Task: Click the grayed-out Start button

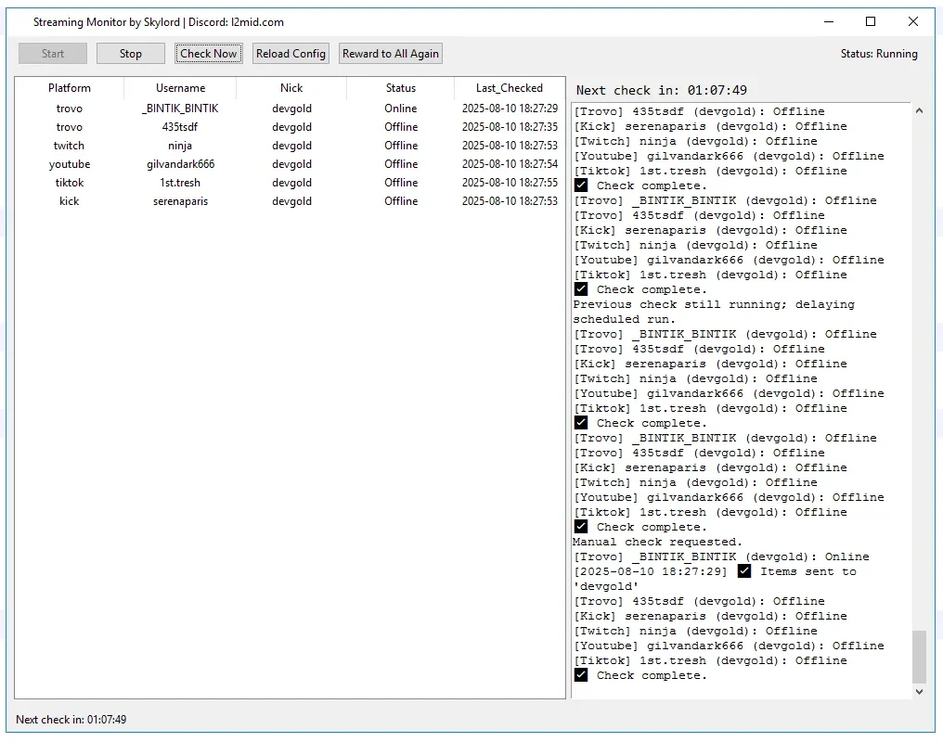Action: tap(53, 54)
